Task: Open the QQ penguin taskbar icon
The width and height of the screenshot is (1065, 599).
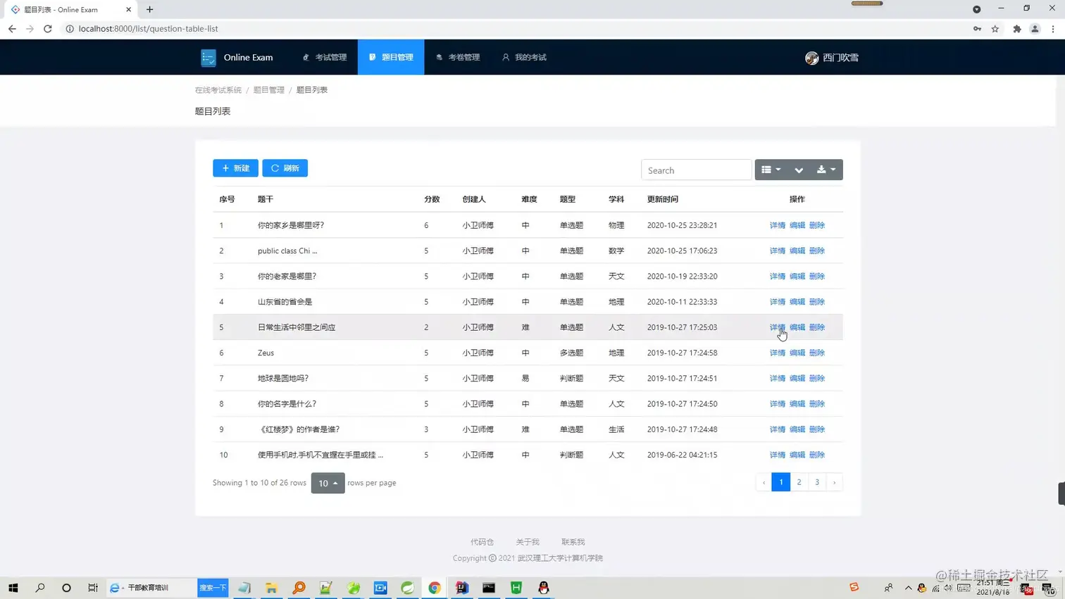Action: [543, 588]
